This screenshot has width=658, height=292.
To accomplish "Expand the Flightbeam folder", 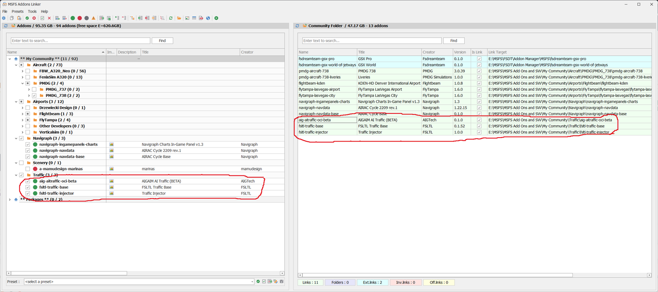I will click(x=22, y=114).
